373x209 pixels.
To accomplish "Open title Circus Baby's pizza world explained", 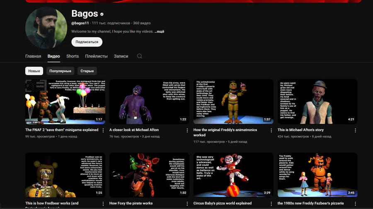I will (x=223, y=203).
